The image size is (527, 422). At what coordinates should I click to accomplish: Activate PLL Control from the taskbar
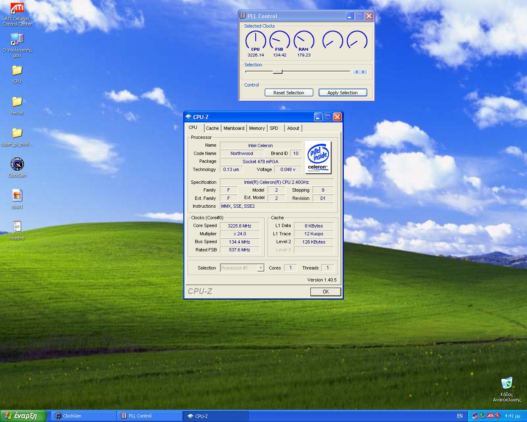coord(150,416)
